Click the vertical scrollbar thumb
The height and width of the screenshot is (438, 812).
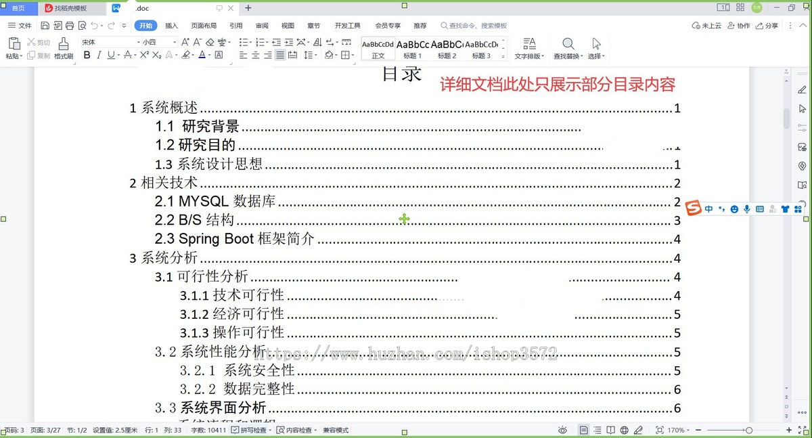click(787, 118)
